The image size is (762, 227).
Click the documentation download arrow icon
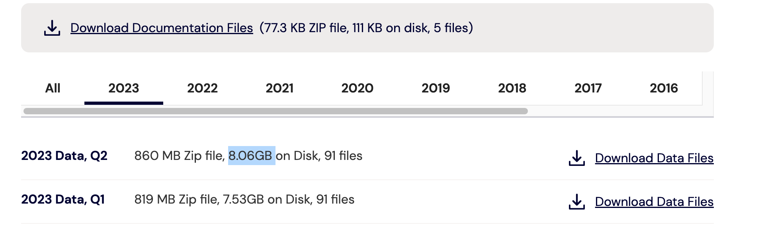click(x=52, y=28)
